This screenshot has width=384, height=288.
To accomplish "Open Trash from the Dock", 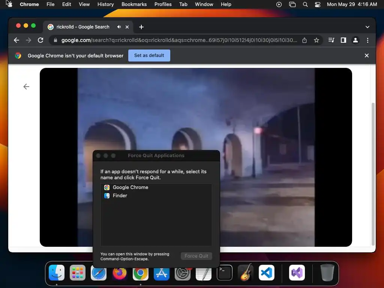I will pos(327,273).
